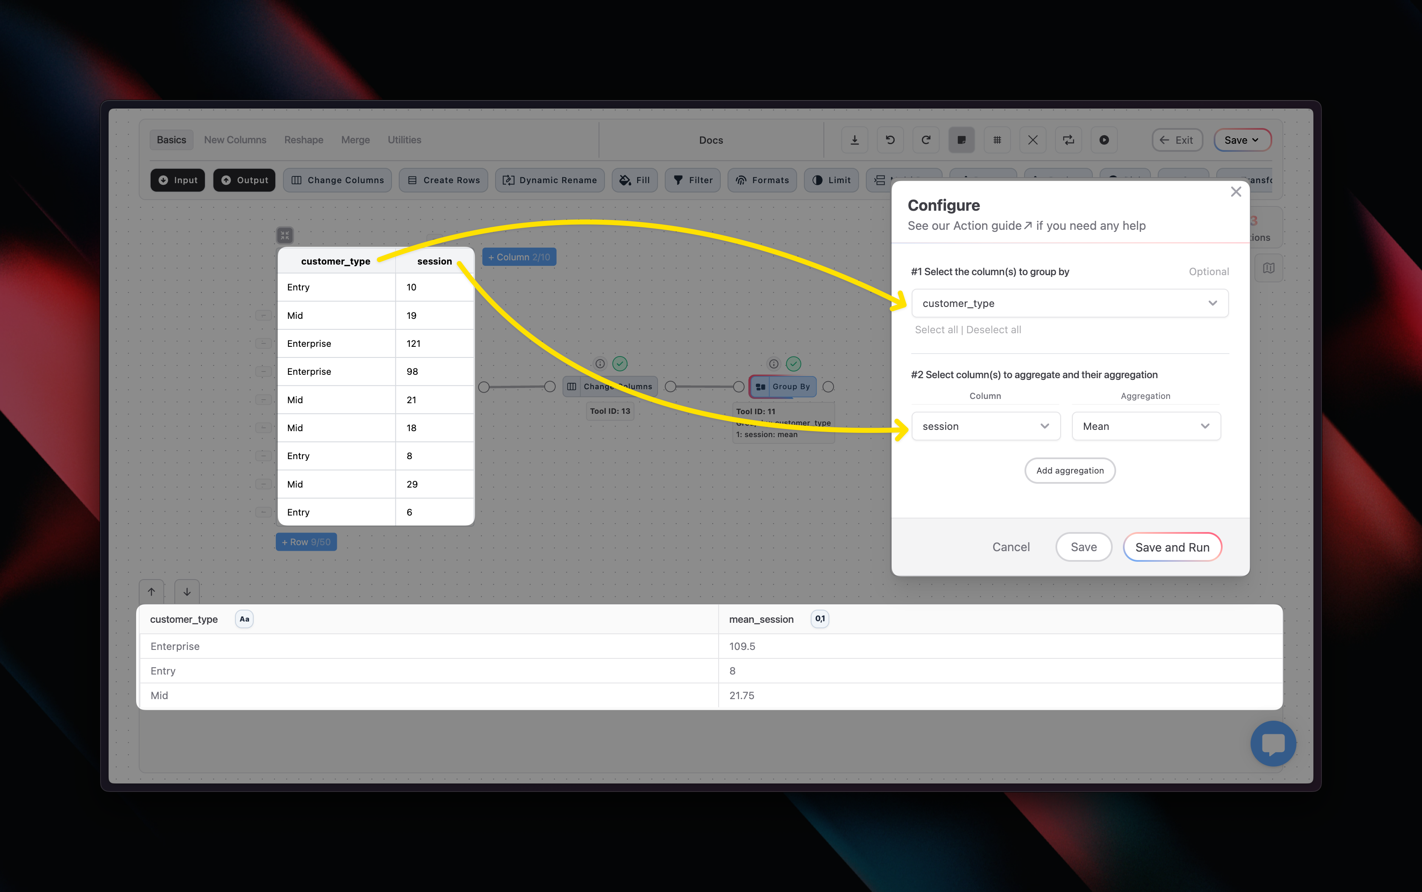
Task: Open the Mean aggregation dropdown
Action: pyautogui.click(x=1146, y=426)
